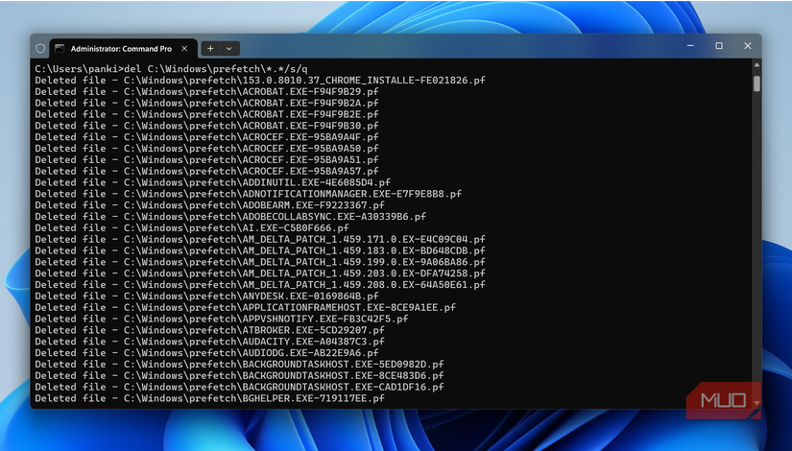Click the ADOBEARM.EXE-F9223367.pf line
Viewport: 792px width, 451px height.
tap(209, 205)
